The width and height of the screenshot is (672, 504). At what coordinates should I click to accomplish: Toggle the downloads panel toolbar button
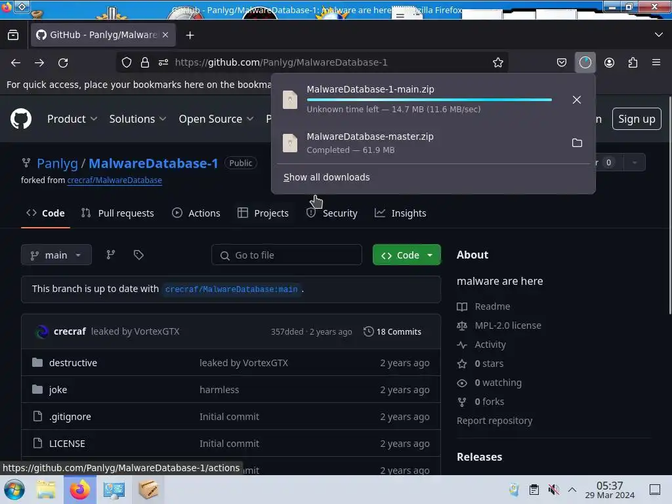pyautogui.click(x=585, y=62)
